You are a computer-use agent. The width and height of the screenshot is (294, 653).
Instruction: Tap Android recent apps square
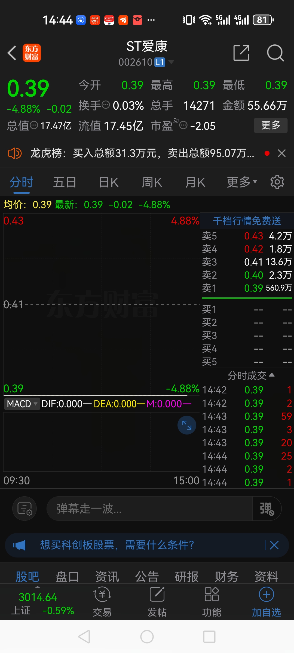pyautogui.click(x=209, y=637)
